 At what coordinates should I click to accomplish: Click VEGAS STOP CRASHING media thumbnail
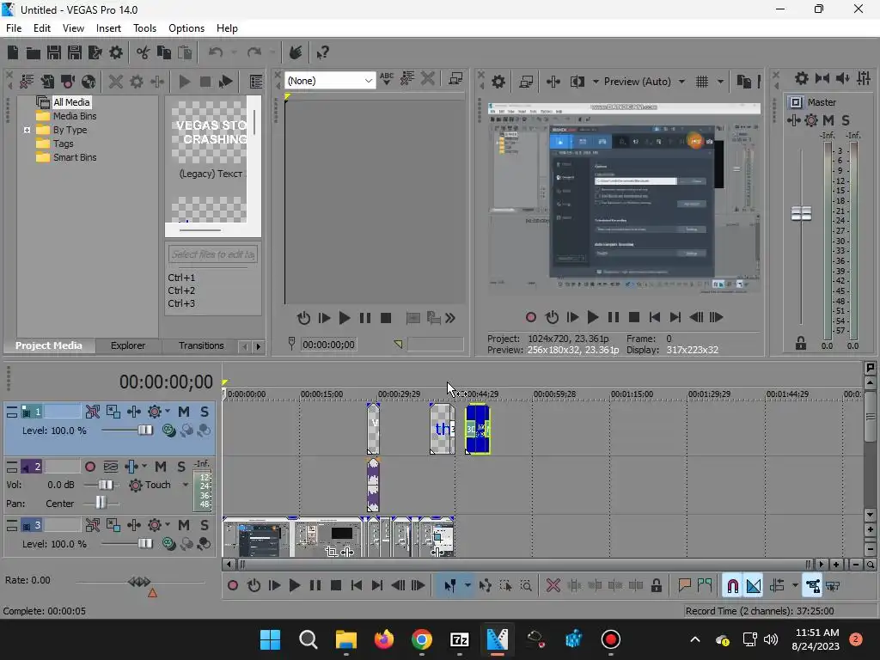[x=211, y=132]
